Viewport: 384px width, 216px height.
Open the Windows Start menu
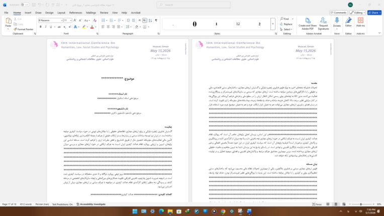click(x=135, y=211)
